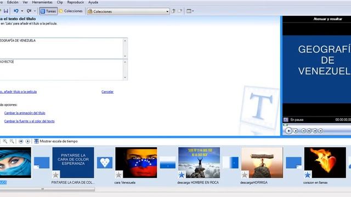Toggle the Colecciones pane button
Image resolution: width=351 pixels, height=197 pixels.
[71, 11]
